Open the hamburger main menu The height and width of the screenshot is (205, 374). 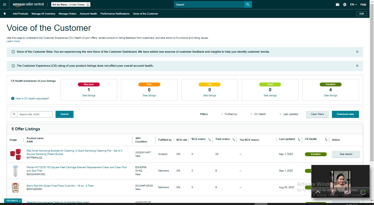4,5
